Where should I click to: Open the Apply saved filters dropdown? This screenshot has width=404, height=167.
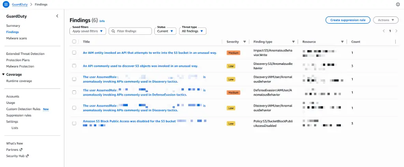tap(88, 31)
